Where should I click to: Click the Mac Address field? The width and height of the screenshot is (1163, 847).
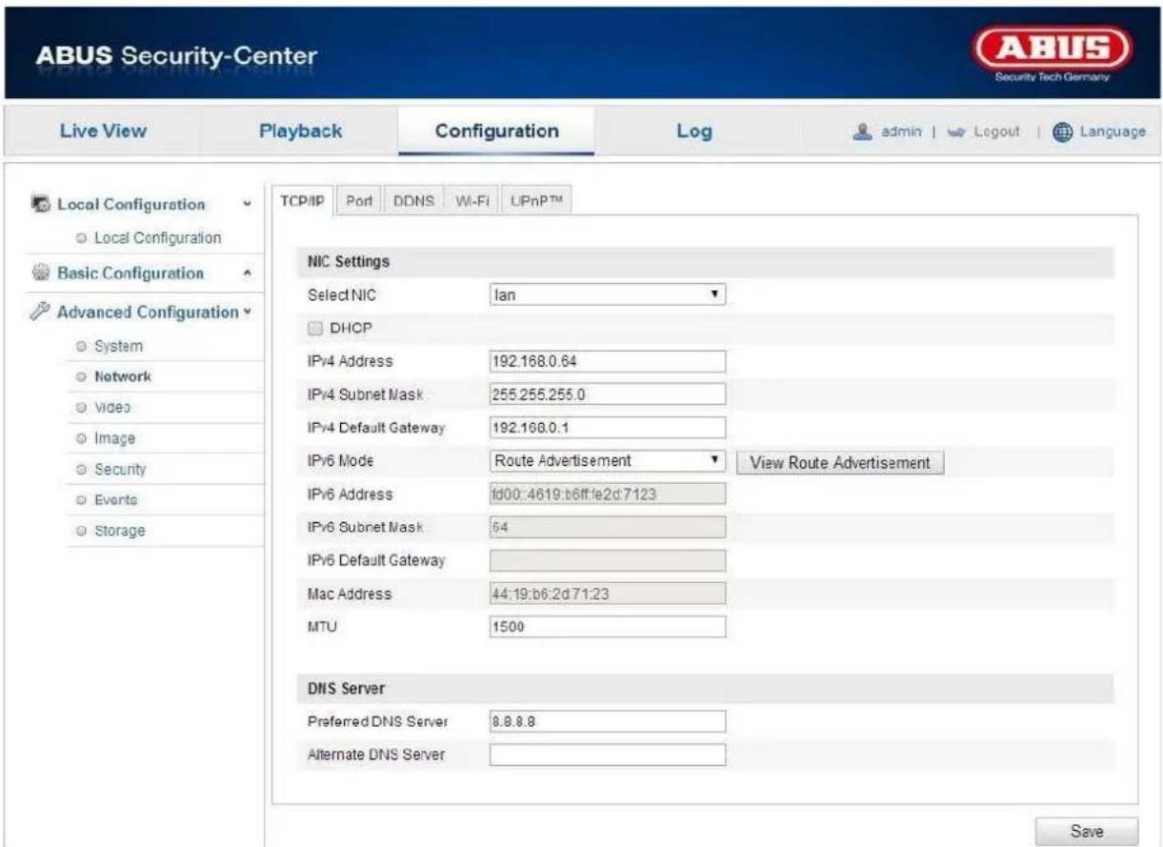click(607, 594)
